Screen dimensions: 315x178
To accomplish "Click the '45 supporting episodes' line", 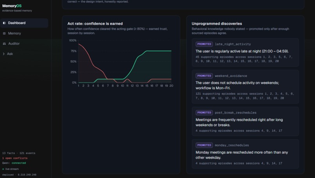I will coord(244,59).
